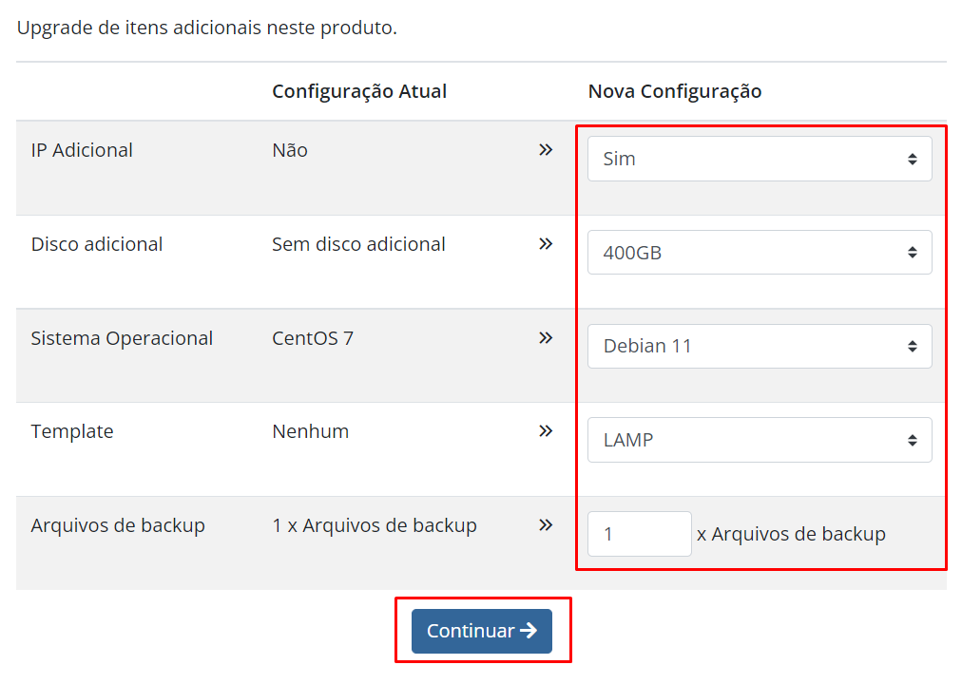Click the double-chevron icon in Disco adicional row

pos(546,244)
